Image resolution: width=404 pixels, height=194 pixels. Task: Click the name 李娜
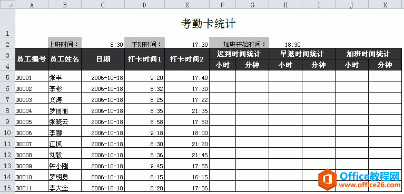65,131
